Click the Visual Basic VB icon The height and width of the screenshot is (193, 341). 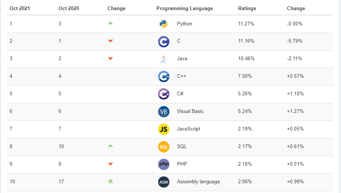point(164,111)
